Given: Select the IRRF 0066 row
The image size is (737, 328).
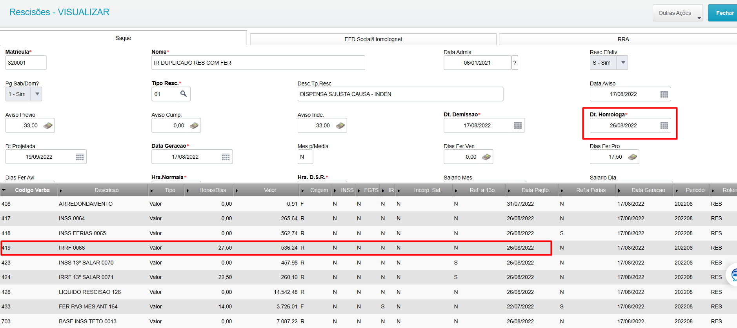Looking at the screenshot, I should (368, 248).
